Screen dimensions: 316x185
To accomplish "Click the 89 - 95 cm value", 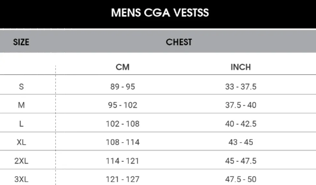I will tap(123, 87).
